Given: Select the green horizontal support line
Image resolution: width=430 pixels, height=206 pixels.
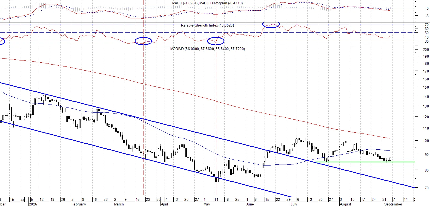Looking at the screenshot, I should (x=366, y=162).
